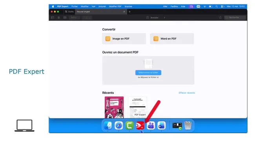Open the Scanner menu
Screen dimensions: 255x143
(x=128, y=7)
